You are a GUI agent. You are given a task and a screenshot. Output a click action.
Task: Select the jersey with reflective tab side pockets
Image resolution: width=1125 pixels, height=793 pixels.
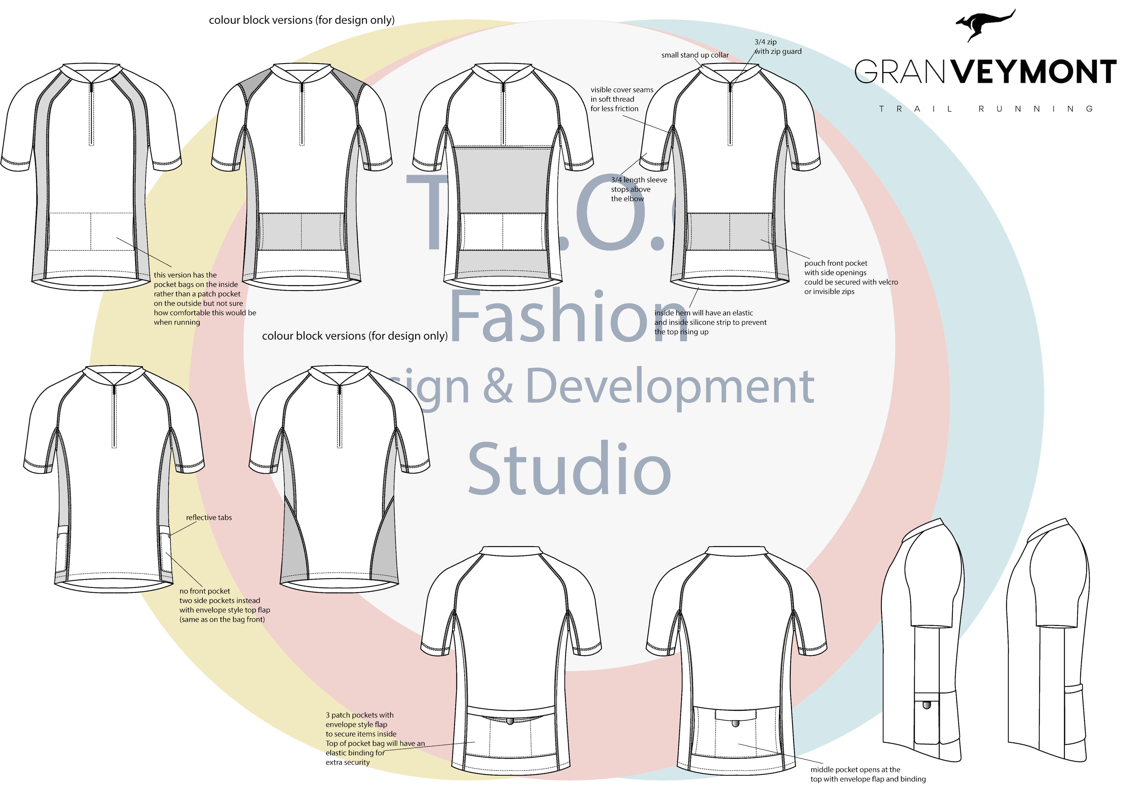[x=114, y=478]
